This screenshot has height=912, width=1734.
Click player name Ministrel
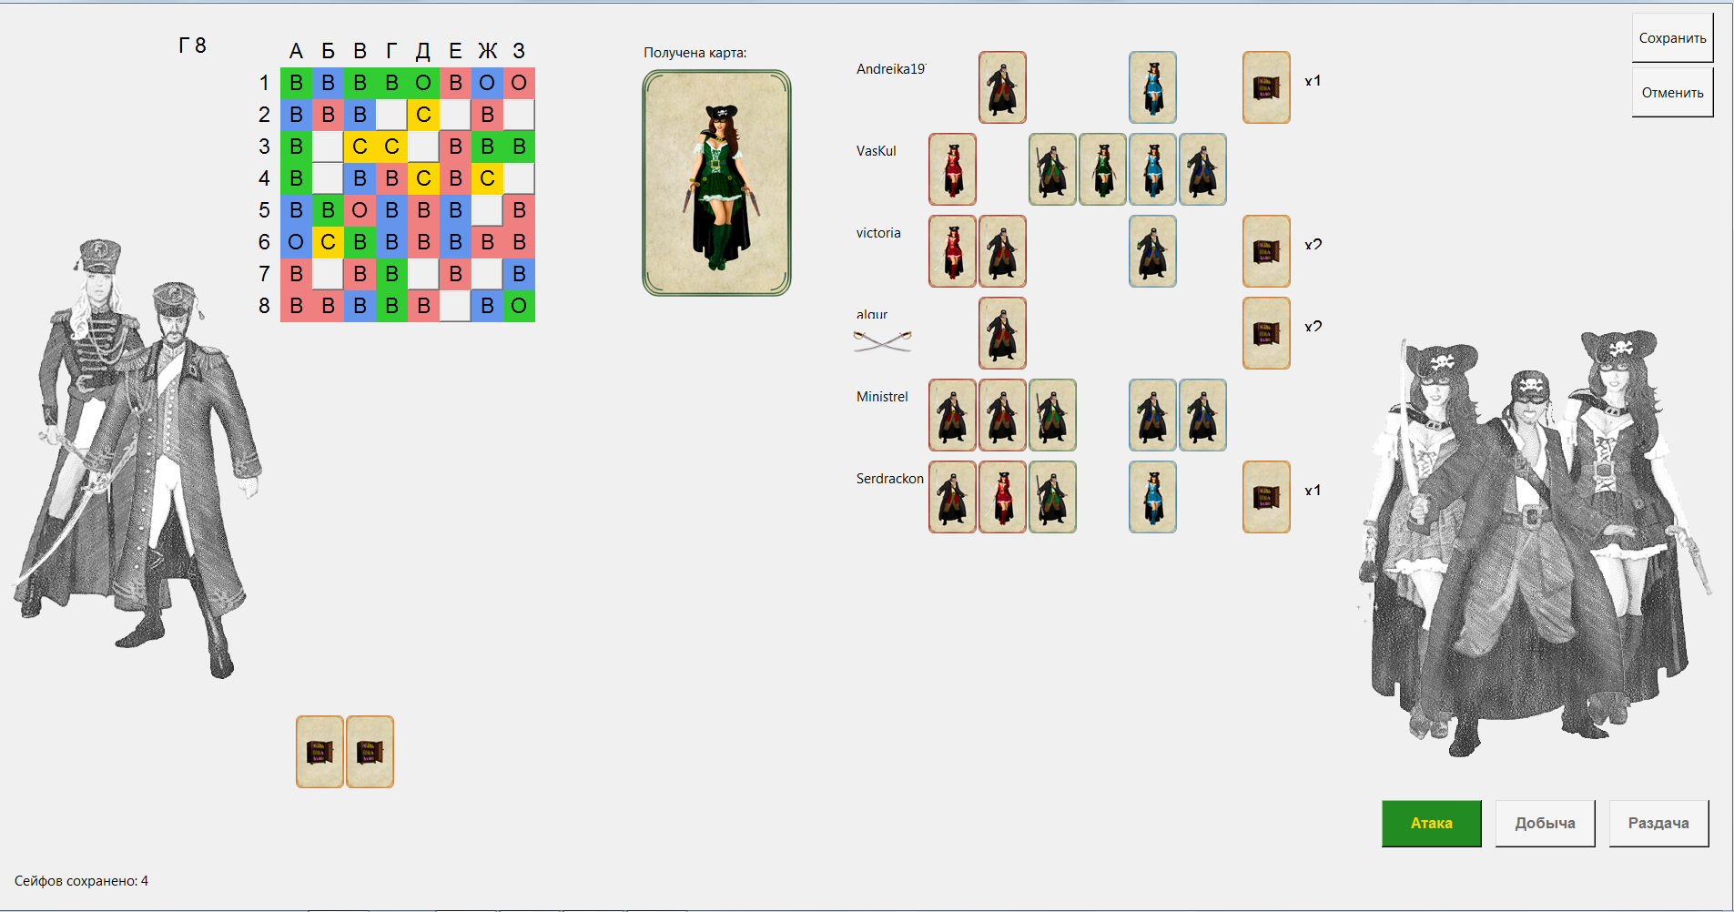882,397
